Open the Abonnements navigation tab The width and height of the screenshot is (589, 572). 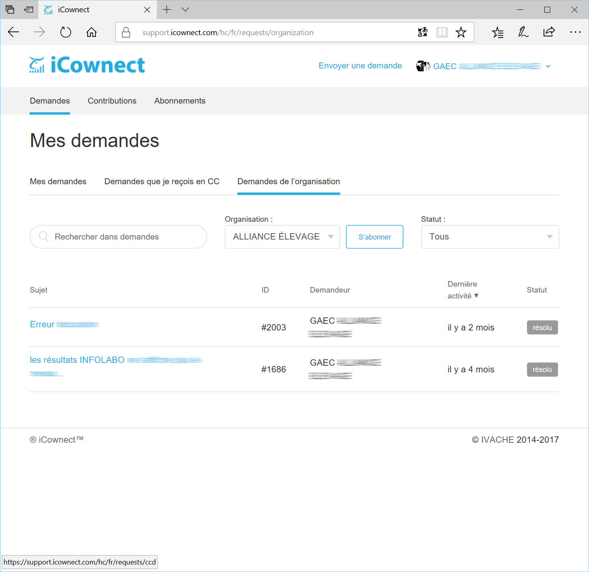pos(180,101)
